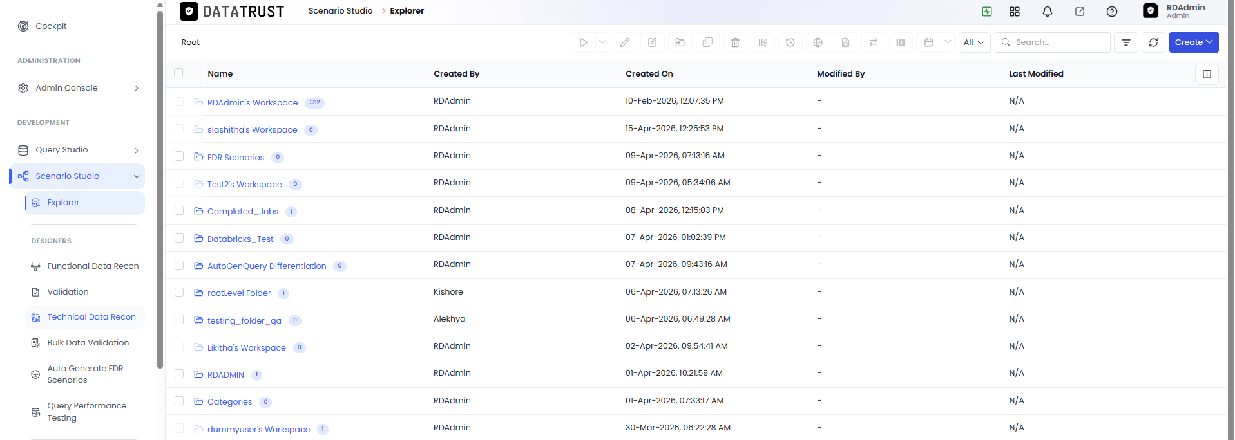Click the schedule calendar toolbar icon
This screenshot has width=1235, height=440.
click(x=928, y=42)
